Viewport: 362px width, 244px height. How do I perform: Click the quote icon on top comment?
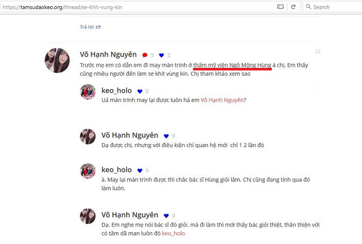point(318,51)
